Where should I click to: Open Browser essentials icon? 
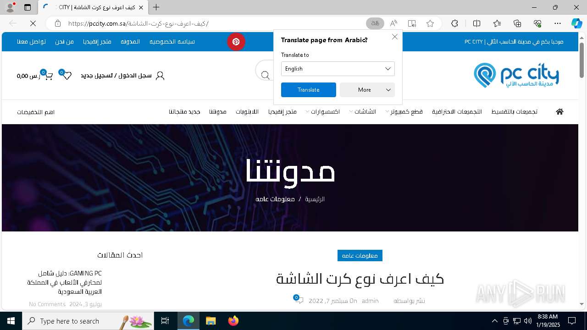[x=537, y=23]
